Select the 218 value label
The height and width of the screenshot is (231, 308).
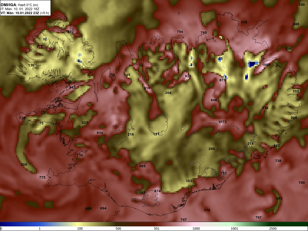pyautogui.click(x=250, y=144)
